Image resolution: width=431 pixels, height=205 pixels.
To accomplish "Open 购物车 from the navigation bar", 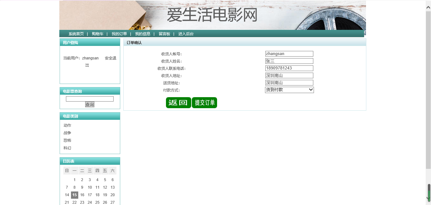I will click(97, 34).
